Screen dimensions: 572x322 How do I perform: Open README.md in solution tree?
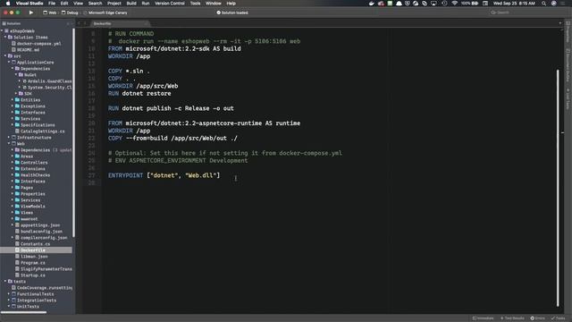(x=28, y=50)
